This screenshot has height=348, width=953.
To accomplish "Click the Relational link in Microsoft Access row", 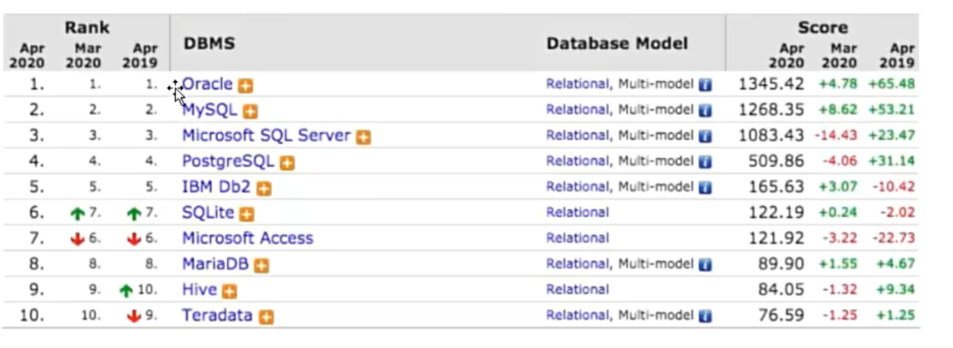I will 578,238.
